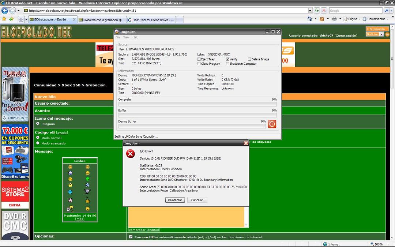Open the ImgBurn window title icon
Screen dimensions: 395x247
coord(117,32)
